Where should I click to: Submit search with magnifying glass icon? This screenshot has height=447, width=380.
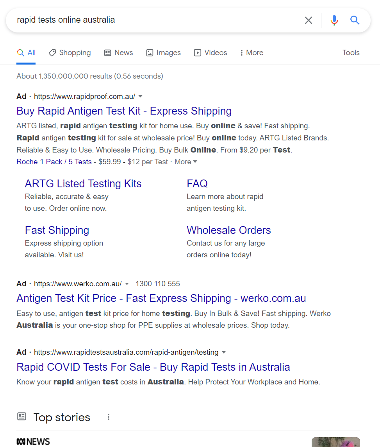click(x=355, y=20)
